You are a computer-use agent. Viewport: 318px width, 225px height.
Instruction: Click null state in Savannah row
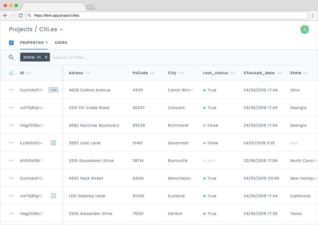click(294, 143)
